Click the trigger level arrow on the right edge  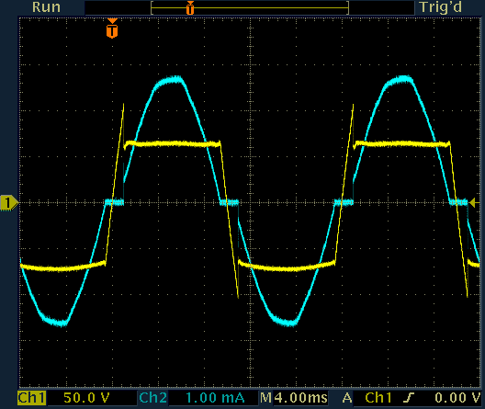pos(475,203)
